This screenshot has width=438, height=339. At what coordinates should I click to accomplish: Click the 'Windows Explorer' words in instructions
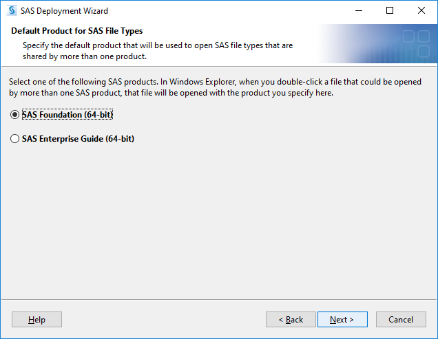(202, 82)
